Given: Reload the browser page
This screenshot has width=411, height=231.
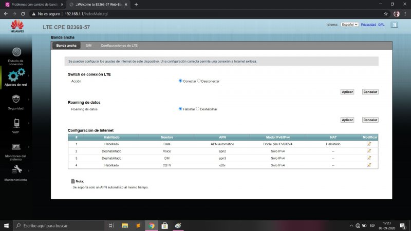Looking at the screenshot, I should [23, 14].
